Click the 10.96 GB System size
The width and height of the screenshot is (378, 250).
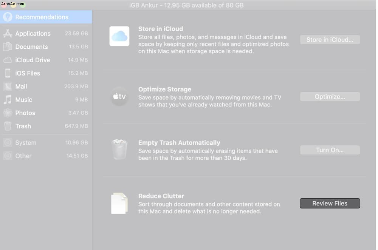tap(77, 143)
